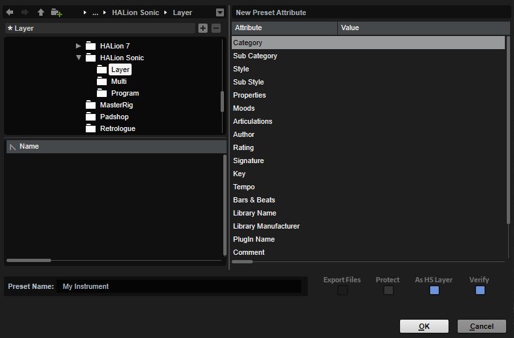Select the Tempo attribute row
This screenshot has height=338, width=514.
click(x=369, y=187)
